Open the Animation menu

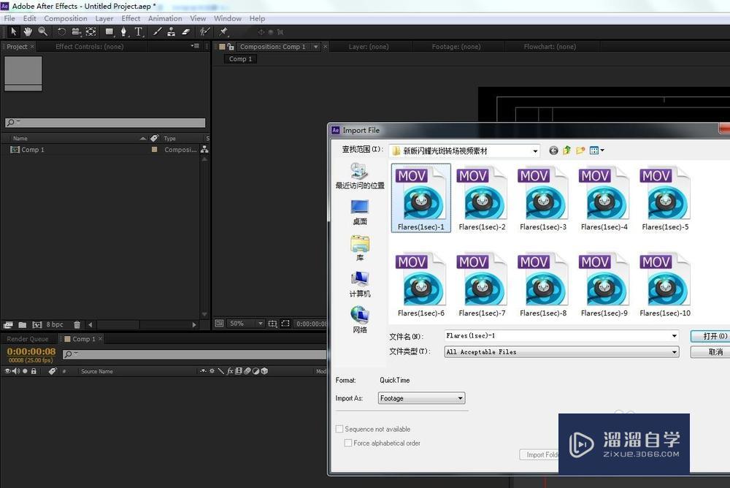(165, 18)
